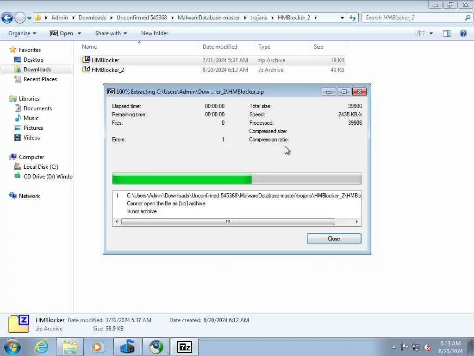Open the Music library
This screenshot has height=356, width=474.
click(x=31, y=118)
